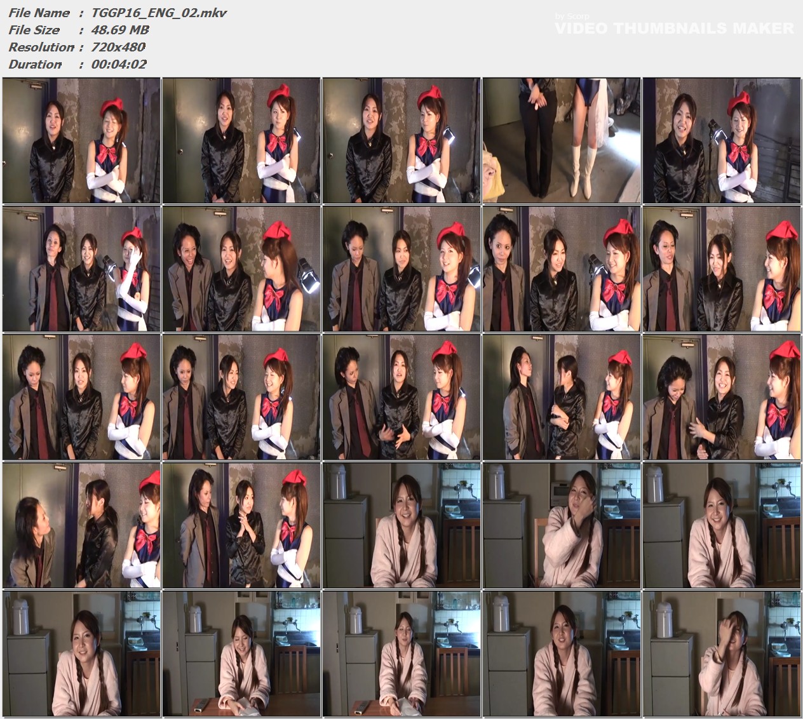Select the duration value 00:04:02

coord(119,64)
